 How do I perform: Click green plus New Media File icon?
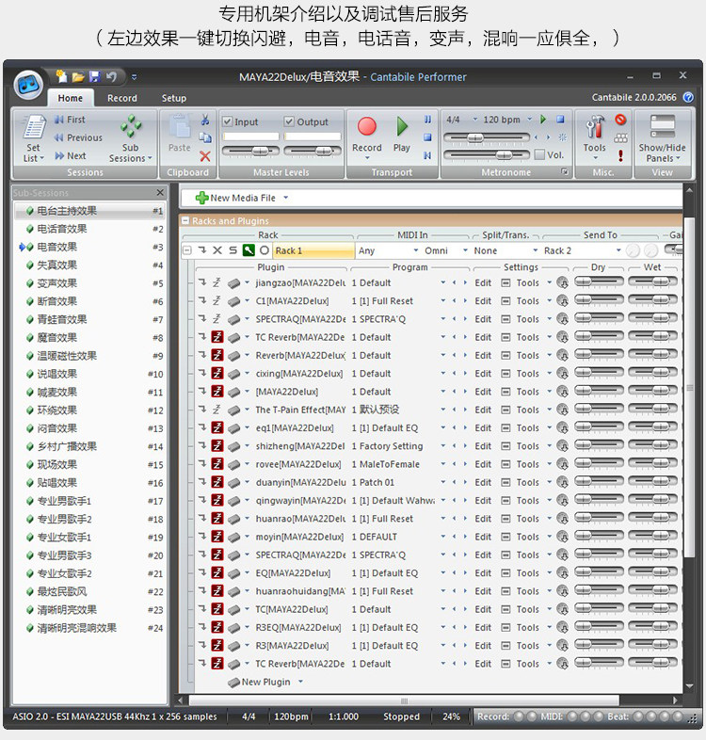click(x=202, y=198)
